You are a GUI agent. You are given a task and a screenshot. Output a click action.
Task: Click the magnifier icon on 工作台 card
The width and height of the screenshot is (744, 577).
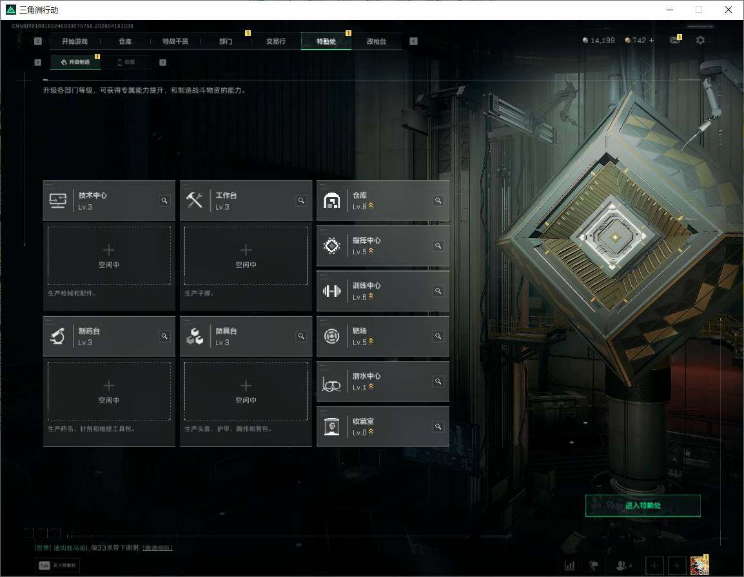click(x=301, y=201)
